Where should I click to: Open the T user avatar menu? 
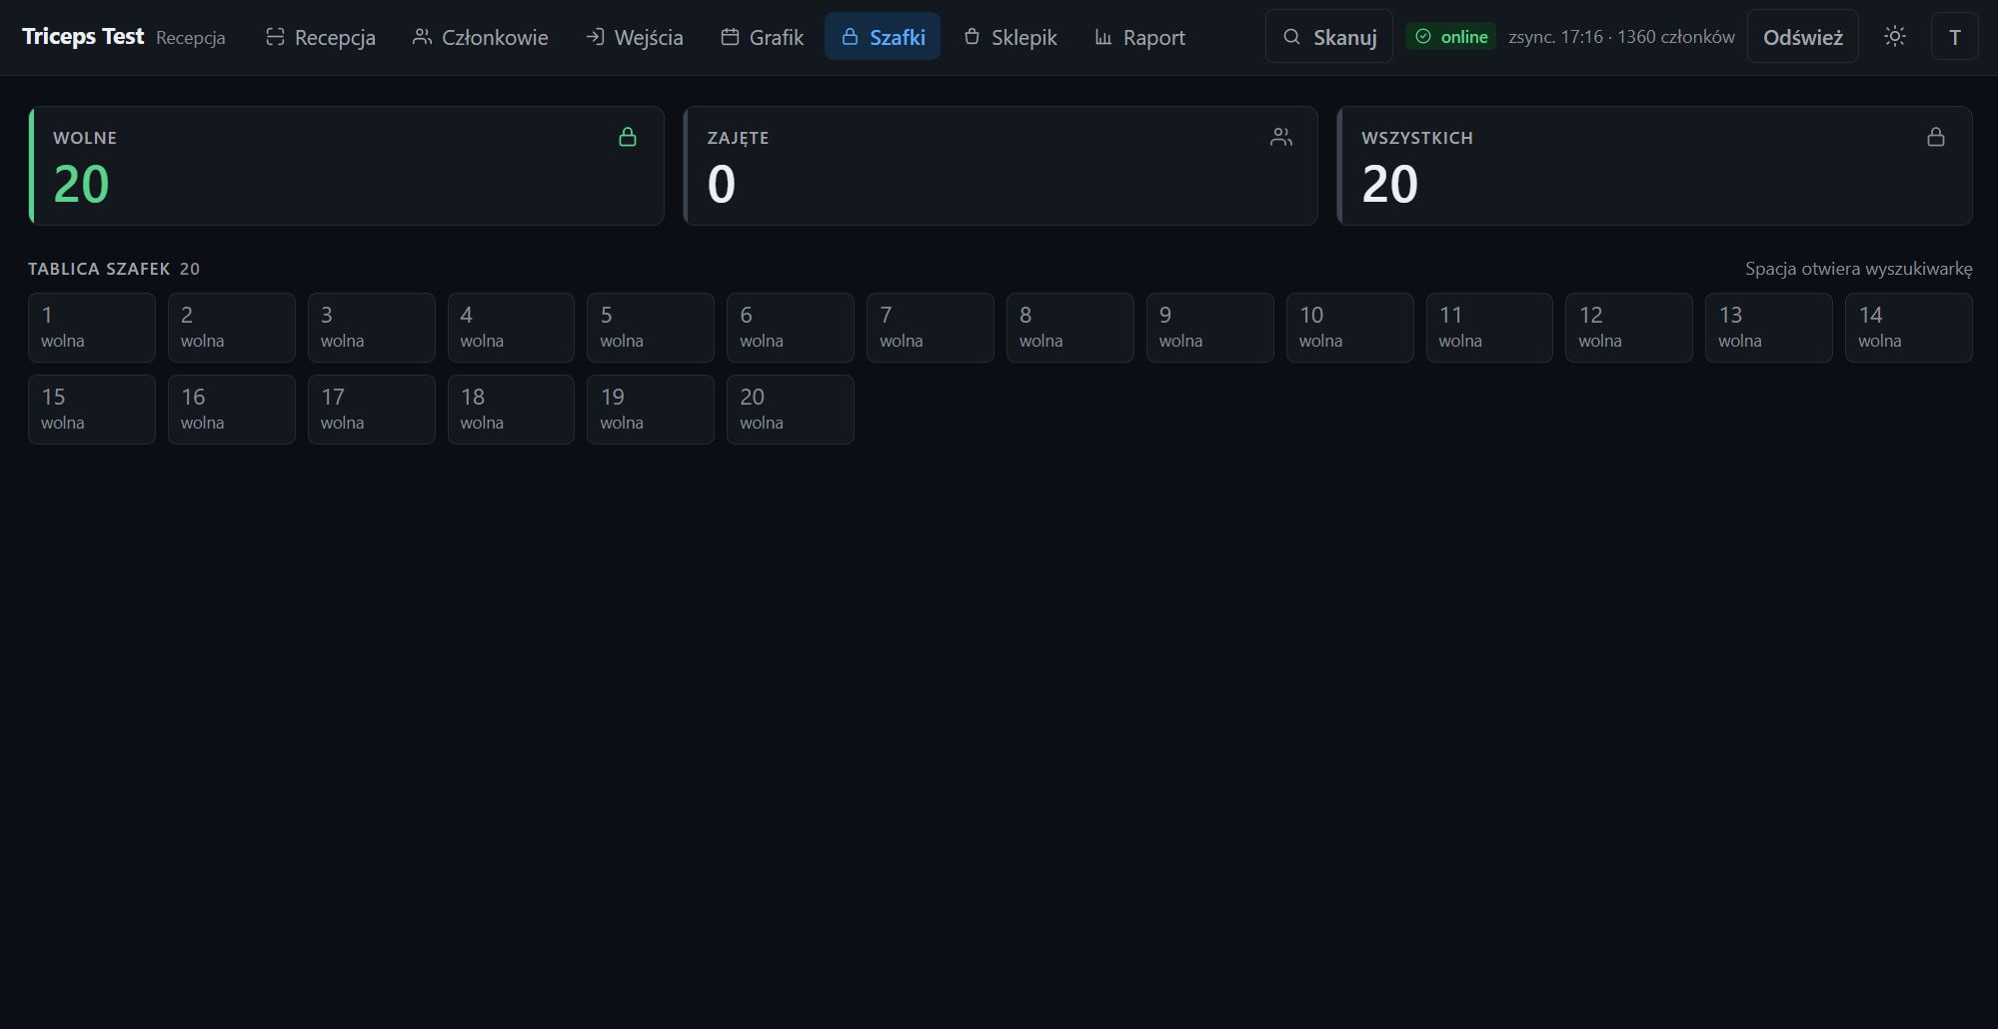[x=1954, y=37]
